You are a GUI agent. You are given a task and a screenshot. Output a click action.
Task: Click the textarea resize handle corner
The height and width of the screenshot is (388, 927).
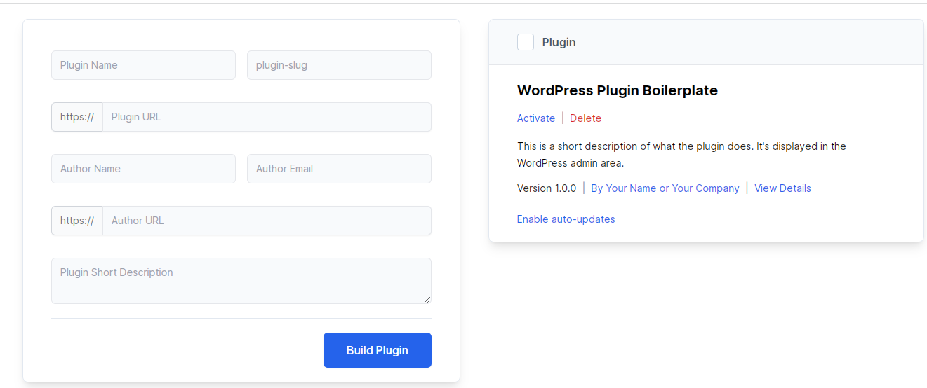click(x=427, y=299)
